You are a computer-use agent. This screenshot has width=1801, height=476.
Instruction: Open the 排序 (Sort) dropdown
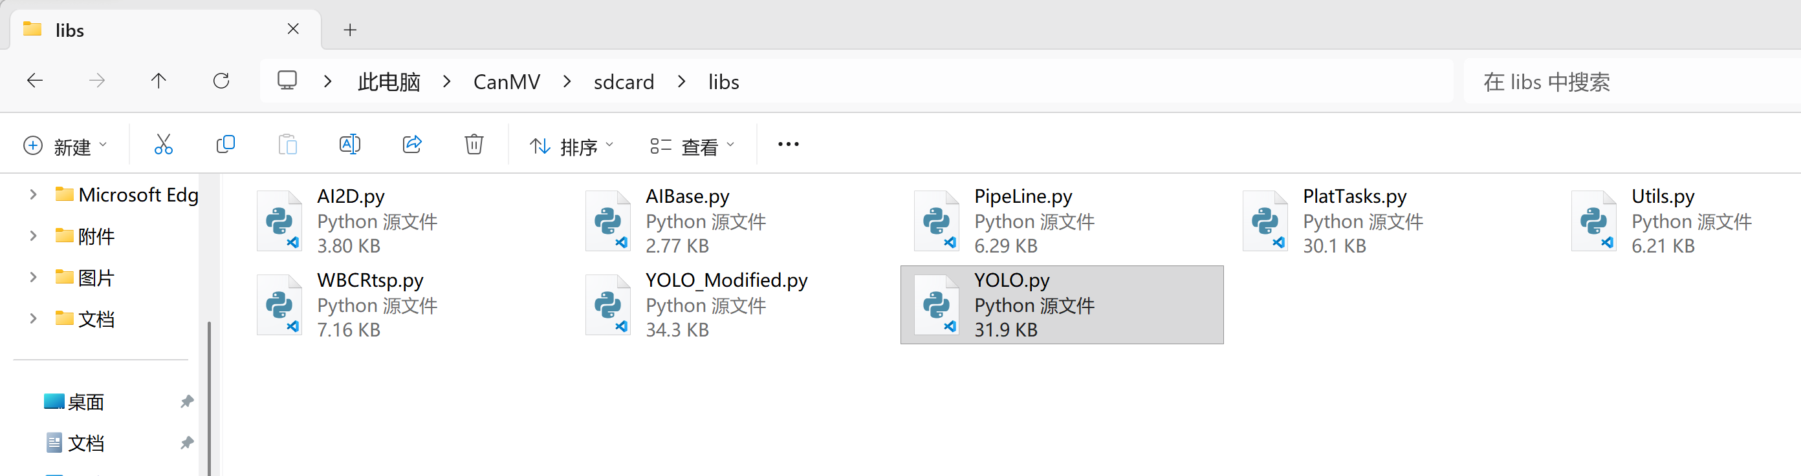[x=571, y=145]
